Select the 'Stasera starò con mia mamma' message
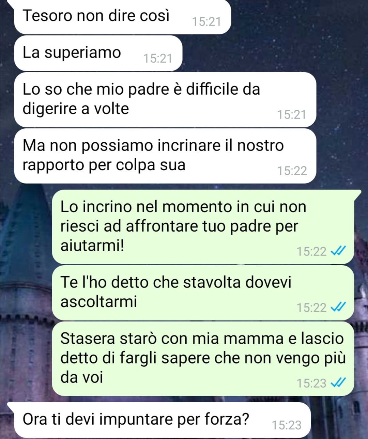The width and height of the screenshot is (368, 439). (x=203, y=359)
